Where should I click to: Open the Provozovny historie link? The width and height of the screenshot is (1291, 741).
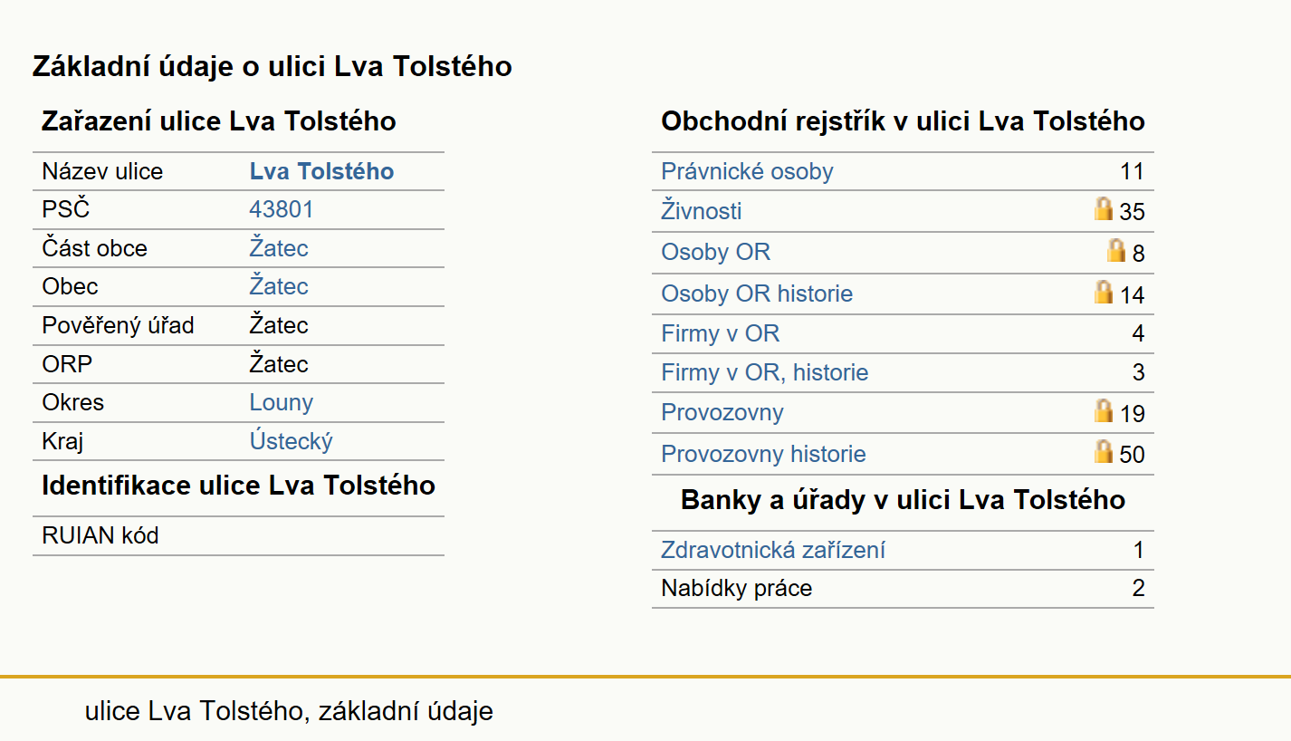coord(763,454)
